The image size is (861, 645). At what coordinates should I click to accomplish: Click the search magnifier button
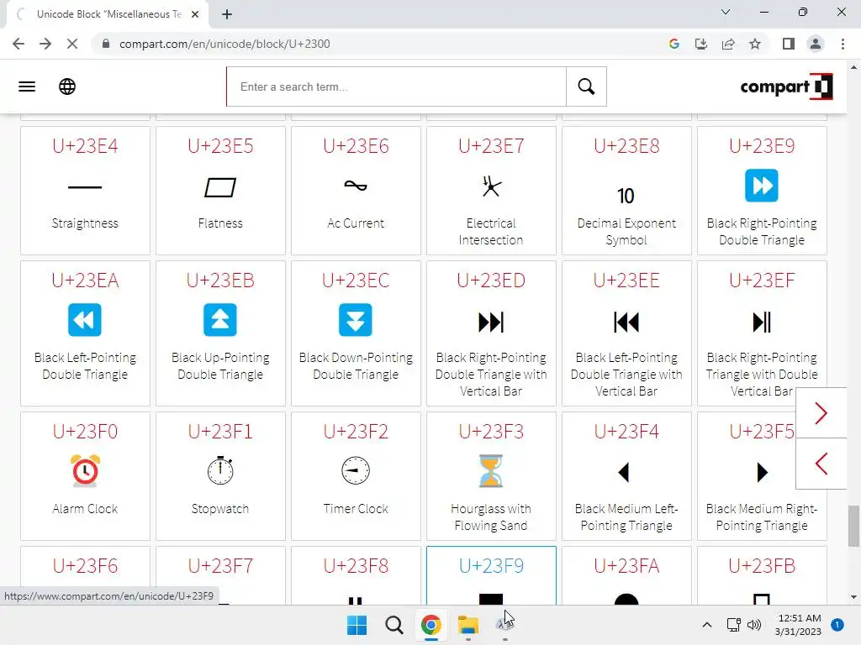click(586, 87)
